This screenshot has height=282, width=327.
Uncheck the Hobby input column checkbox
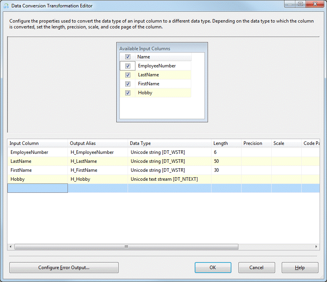(128, 93)
